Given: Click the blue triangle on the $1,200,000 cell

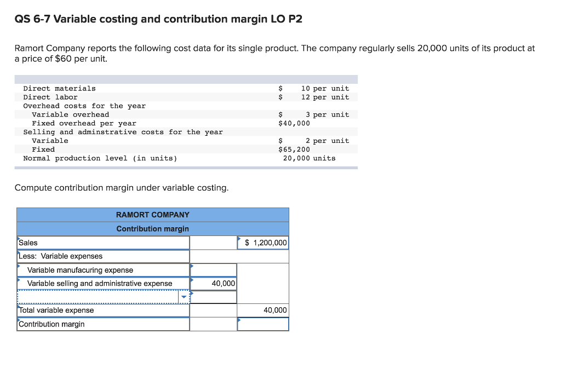Looking at the screenshot, I should (239, 239).
